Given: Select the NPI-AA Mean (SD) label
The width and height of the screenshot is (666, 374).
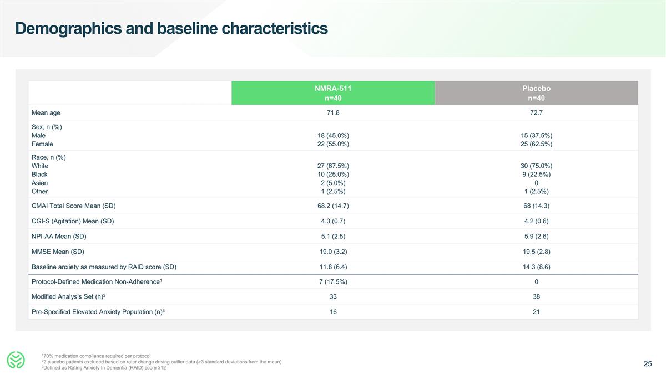Looking at the screenshot, I should pyautogui.click(x=59, y=237).
